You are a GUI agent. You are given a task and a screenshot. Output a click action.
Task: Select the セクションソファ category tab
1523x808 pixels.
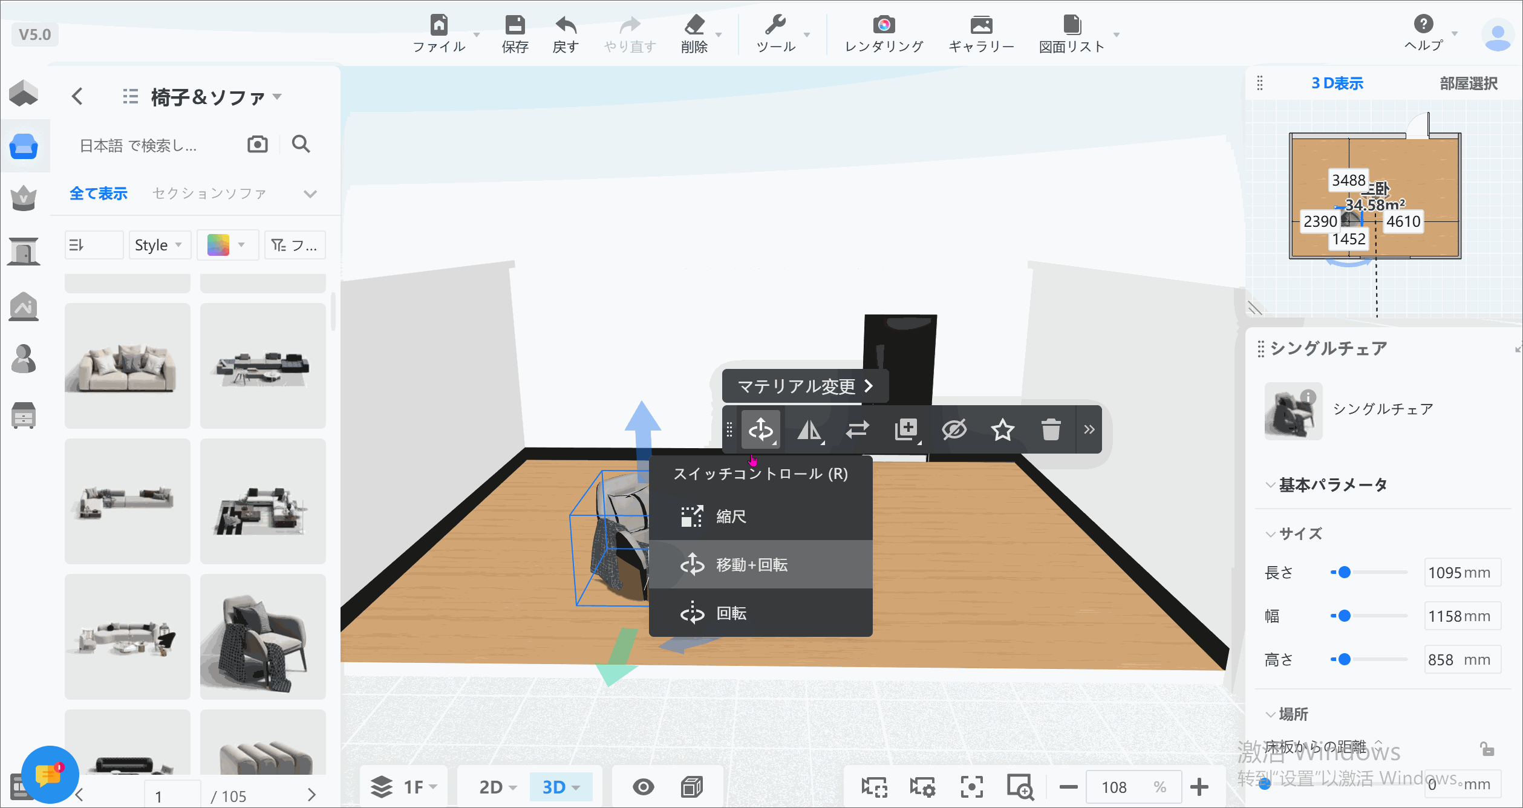(209, 194)
